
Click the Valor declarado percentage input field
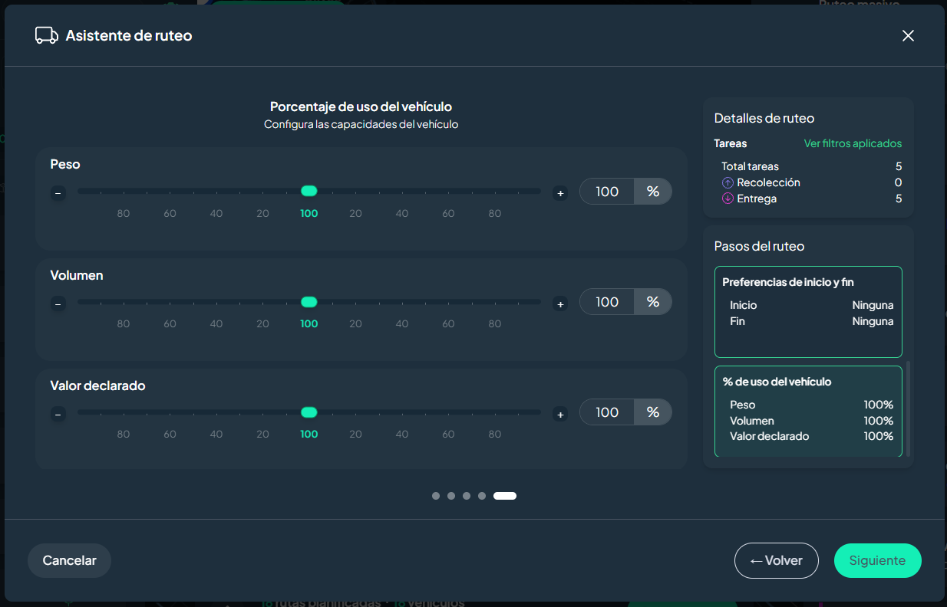point(607,412)
